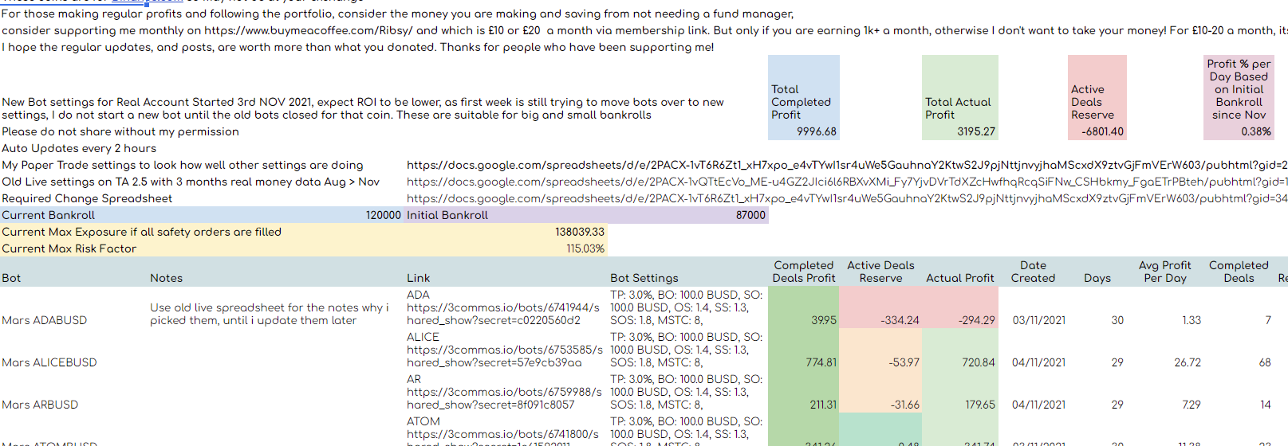The image size is (1288, 446).
Task: Click ADABUSD days value 30
Action: pos(1117,320)
